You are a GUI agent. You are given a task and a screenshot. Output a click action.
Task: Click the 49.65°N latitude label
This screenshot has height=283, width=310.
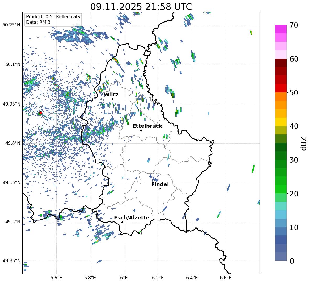(12, 182)
